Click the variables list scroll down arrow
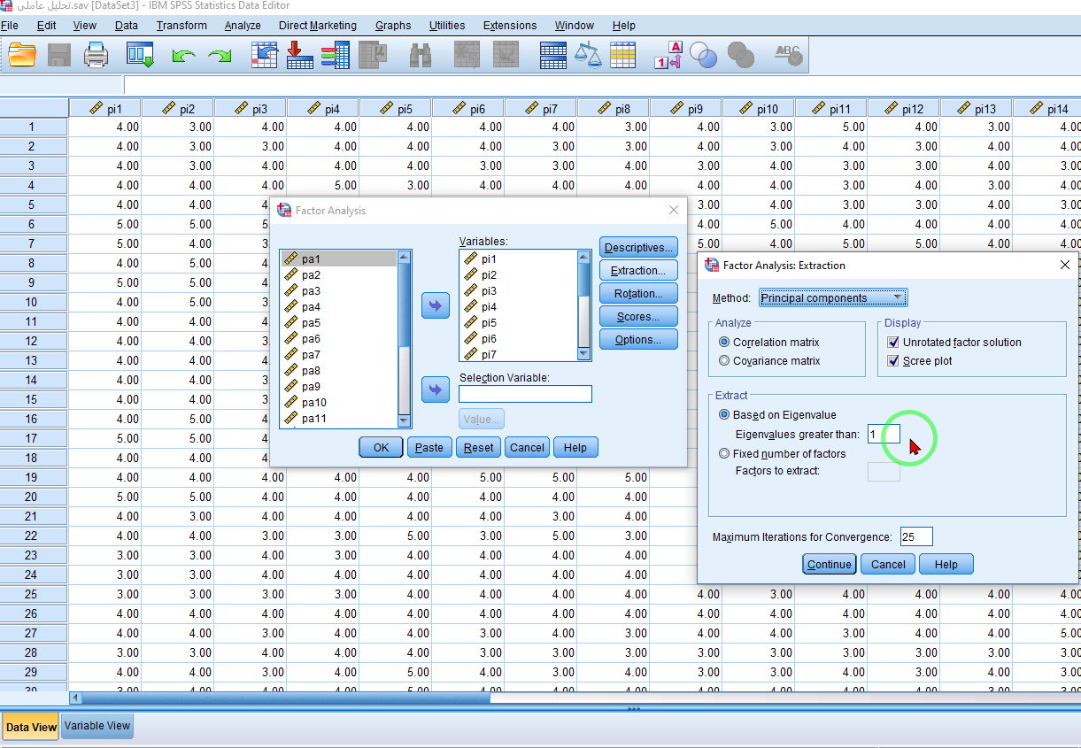The height and width of the screenshot is (748, 1081). tap(583, 353)
